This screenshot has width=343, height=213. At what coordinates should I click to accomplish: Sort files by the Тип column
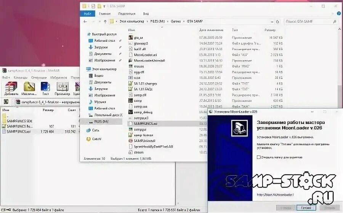pos(235,30)
